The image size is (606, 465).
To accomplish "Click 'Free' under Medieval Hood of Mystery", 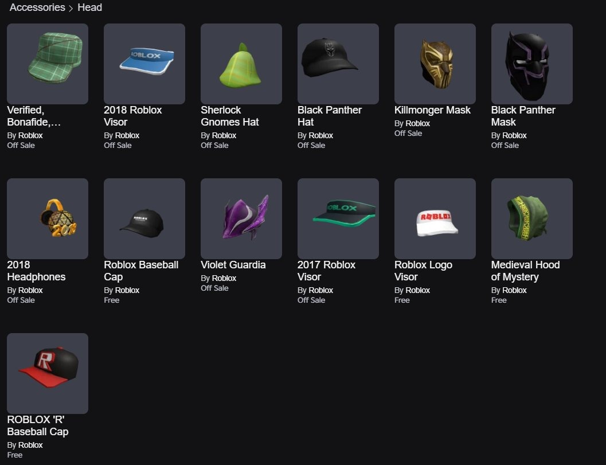I will pos(499,300).
